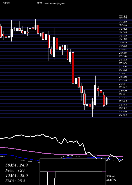
Task: Click the 24.64 price label
Action: click(x=123, y=91)
